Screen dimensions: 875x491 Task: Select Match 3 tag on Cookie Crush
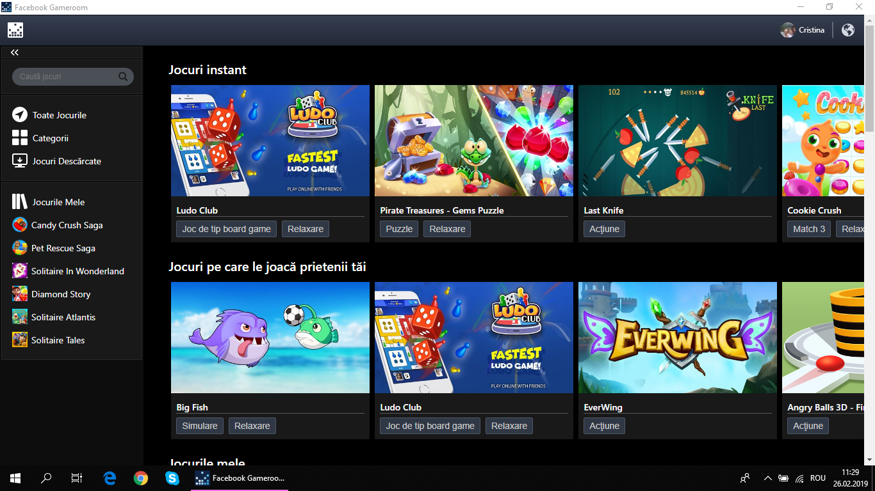point(809,229)
